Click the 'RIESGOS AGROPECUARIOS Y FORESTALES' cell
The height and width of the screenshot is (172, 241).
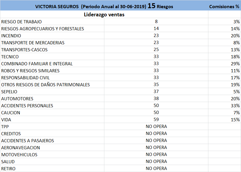point(52,29)
